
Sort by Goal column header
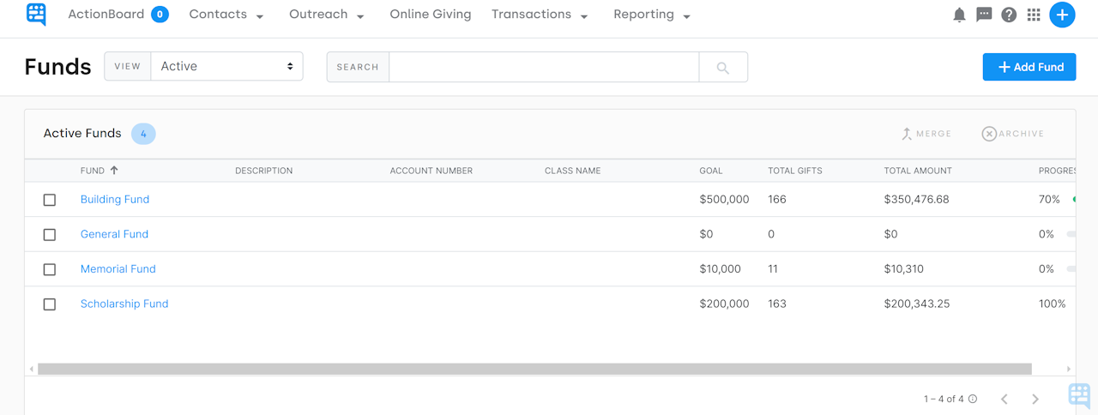[x=711, y=171]
